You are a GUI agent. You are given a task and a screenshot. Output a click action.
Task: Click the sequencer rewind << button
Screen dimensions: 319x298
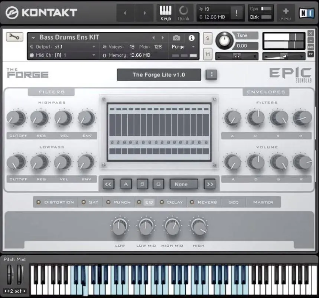[108, 184]
